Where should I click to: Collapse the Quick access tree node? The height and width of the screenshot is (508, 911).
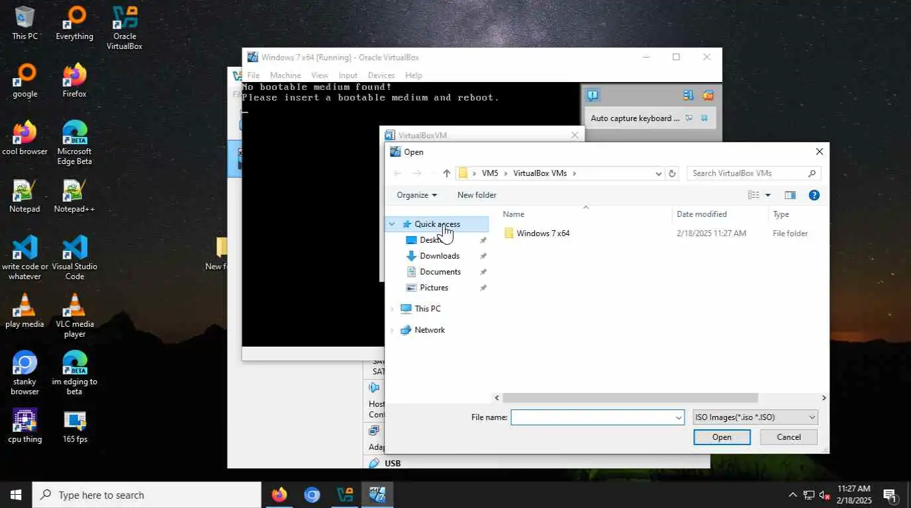click(x=392, y=224)
